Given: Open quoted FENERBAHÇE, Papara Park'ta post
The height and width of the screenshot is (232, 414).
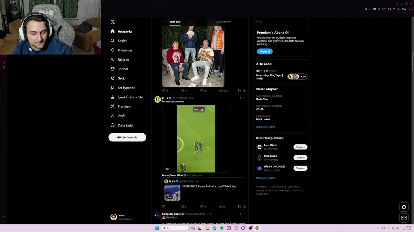Looking at the screenshot, I should click(x=204, y=190).
